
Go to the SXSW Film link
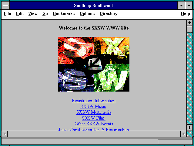click(94, 118)
